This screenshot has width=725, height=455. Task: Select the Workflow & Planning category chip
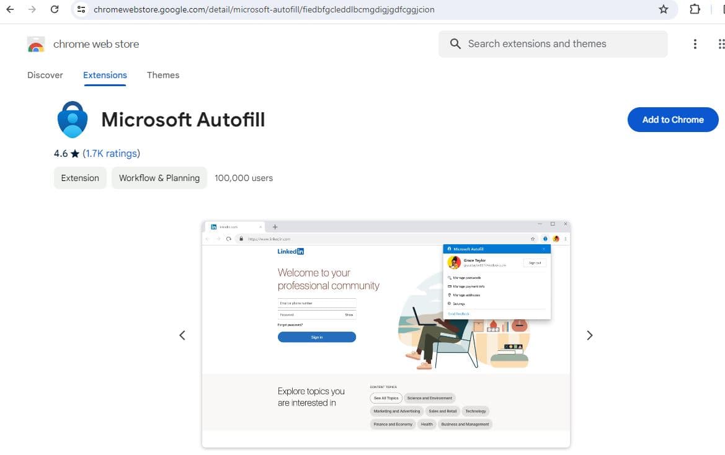click(x=159, y=177)
